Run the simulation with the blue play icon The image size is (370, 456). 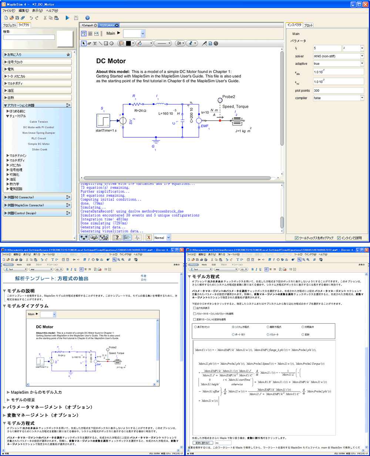(67, 17)
